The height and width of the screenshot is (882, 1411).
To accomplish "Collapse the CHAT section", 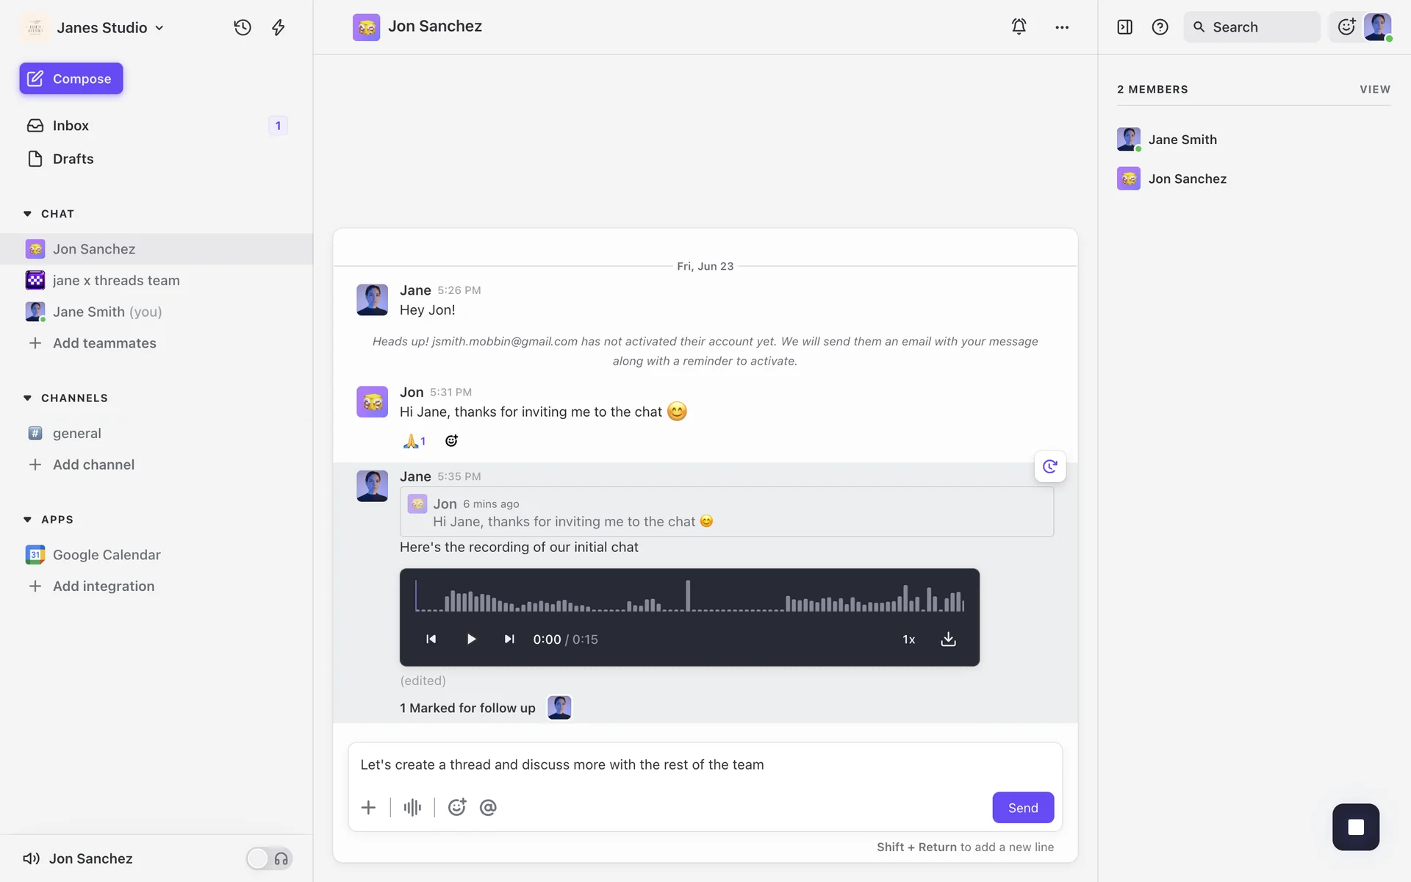I will (27, 214).
